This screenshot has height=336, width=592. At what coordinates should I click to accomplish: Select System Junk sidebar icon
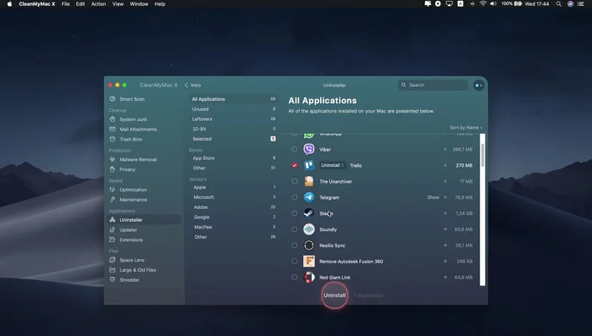pos(113,119)
